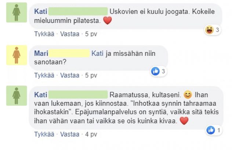This screenshot has height=150, width=232.
Task: Open the author name Kati on first comment
Action: [40, 12]
